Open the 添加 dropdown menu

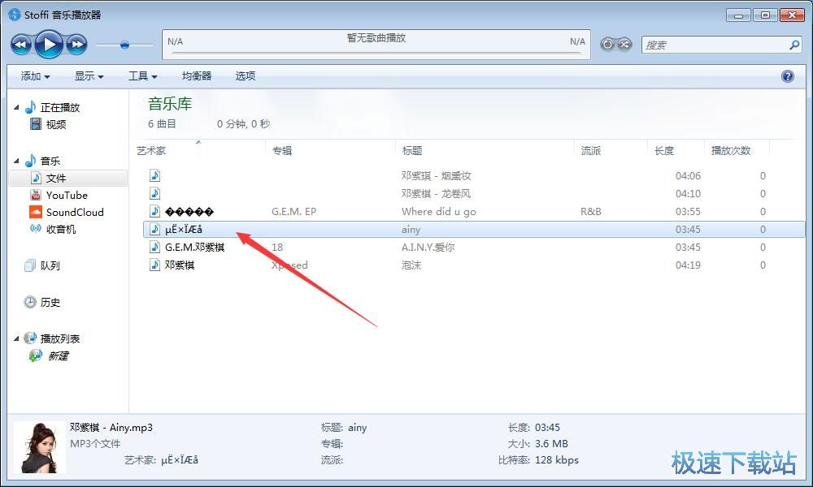click(x=35, y=76)
